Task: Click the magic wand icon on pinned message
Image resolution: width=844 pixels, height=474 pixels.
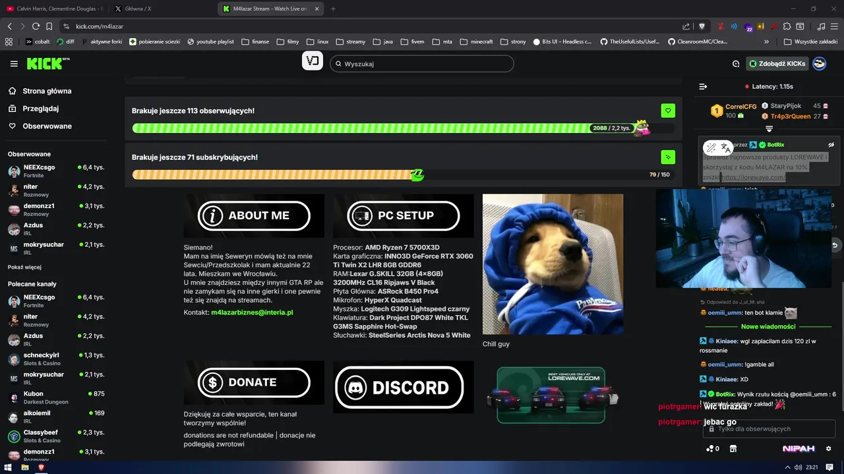Action: (711, 148)
